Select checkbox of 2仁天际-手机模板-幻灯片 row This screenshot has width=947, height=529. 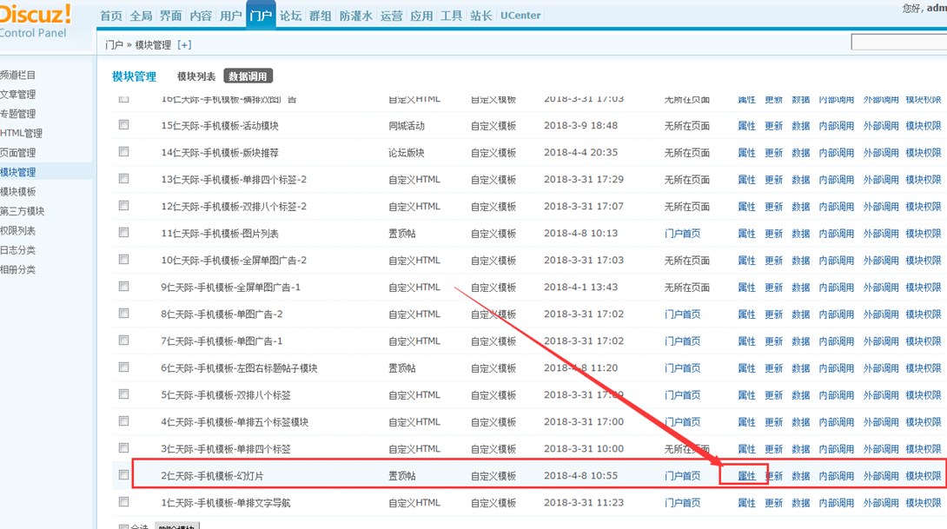click(x=124, y=475)
